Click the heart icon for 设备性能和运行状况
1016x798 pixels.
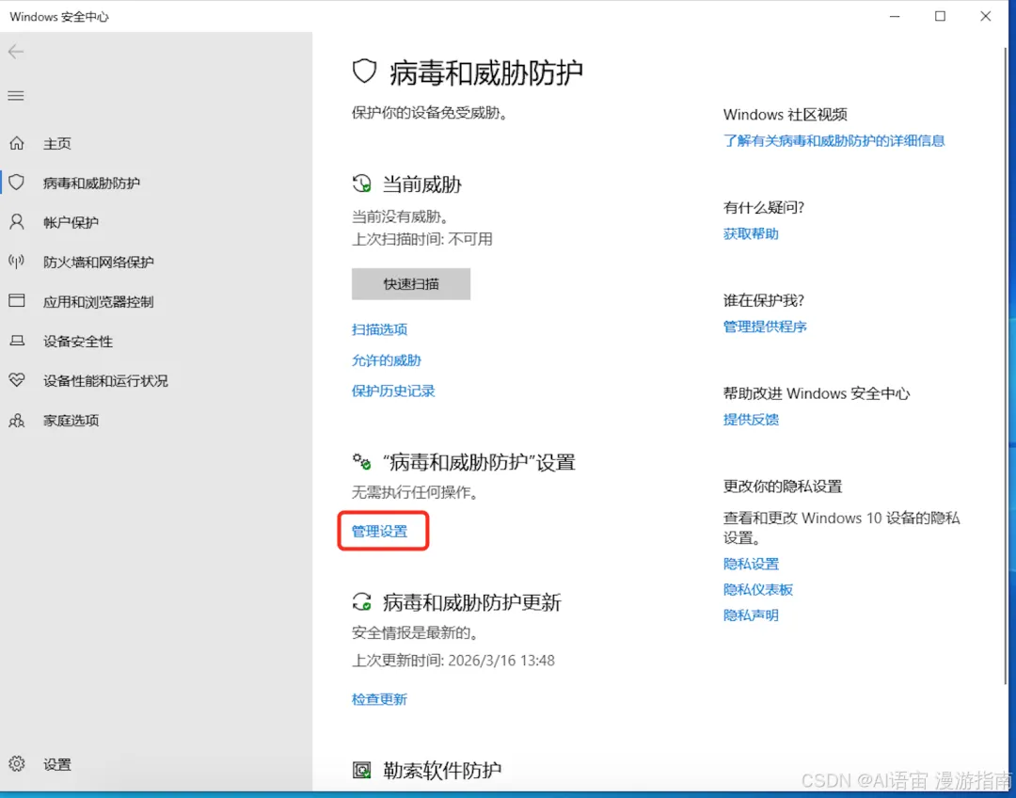click(17, 380)
